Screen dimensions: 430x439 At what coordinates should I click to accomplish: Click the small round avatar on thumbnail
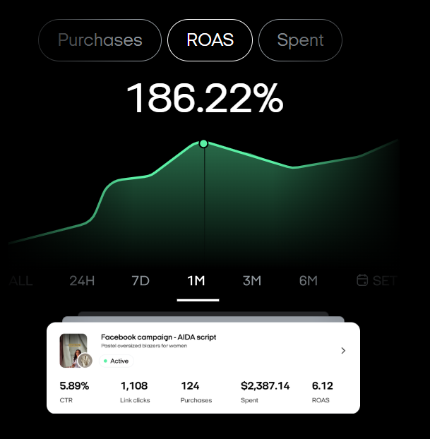point(85,361)
